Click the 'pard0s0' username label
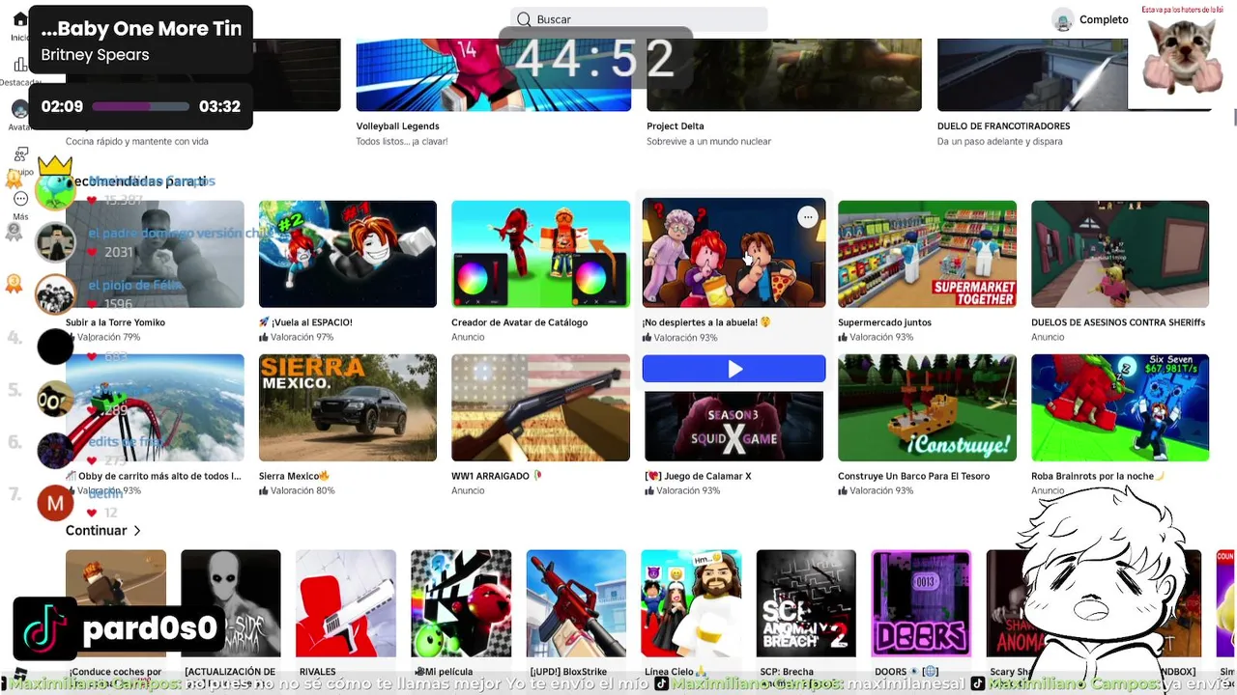Screen dimensions: 1237x695 [x=150, y=629]
